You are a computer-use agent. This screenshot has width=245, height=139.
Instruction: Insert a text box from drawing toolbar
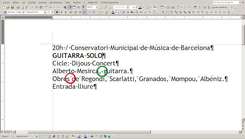49,136
